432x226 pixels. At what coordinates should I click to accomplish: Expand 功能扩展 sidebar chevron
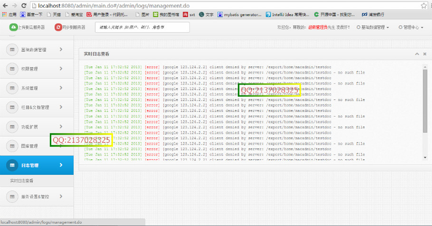pos(61,127)
